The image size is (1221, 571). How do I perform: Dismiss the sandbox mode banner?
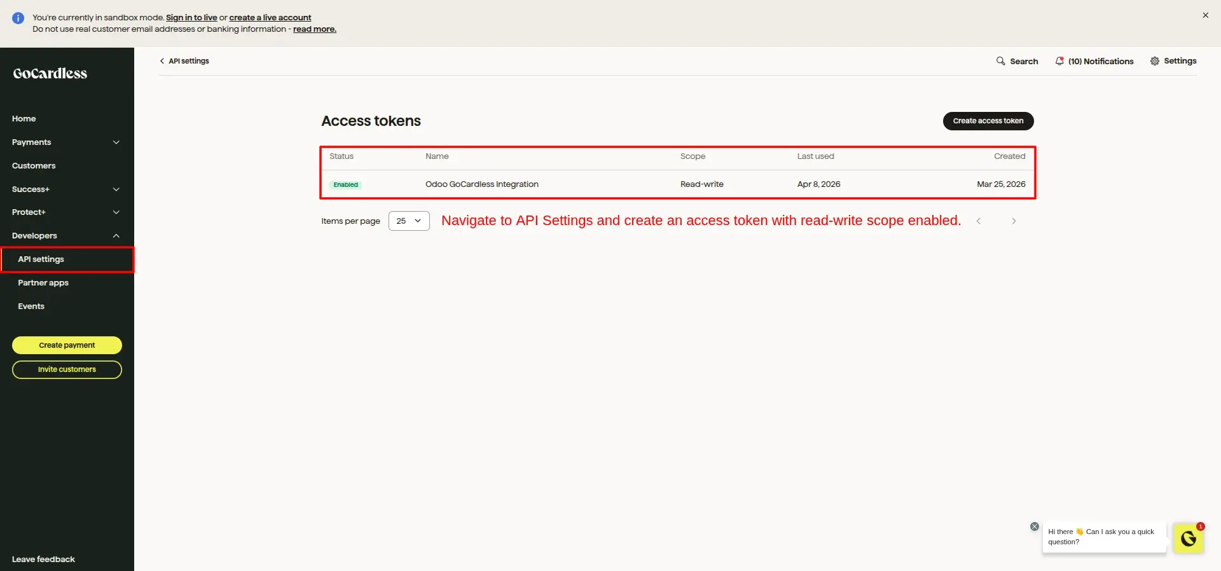pyautogui.click(x=1205, y=15)
